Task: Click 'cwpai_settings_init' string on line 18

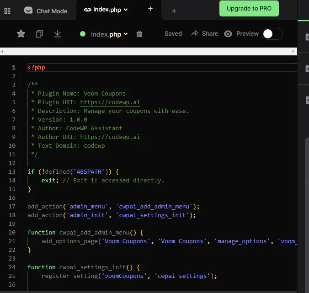Action: pos(152,215)
